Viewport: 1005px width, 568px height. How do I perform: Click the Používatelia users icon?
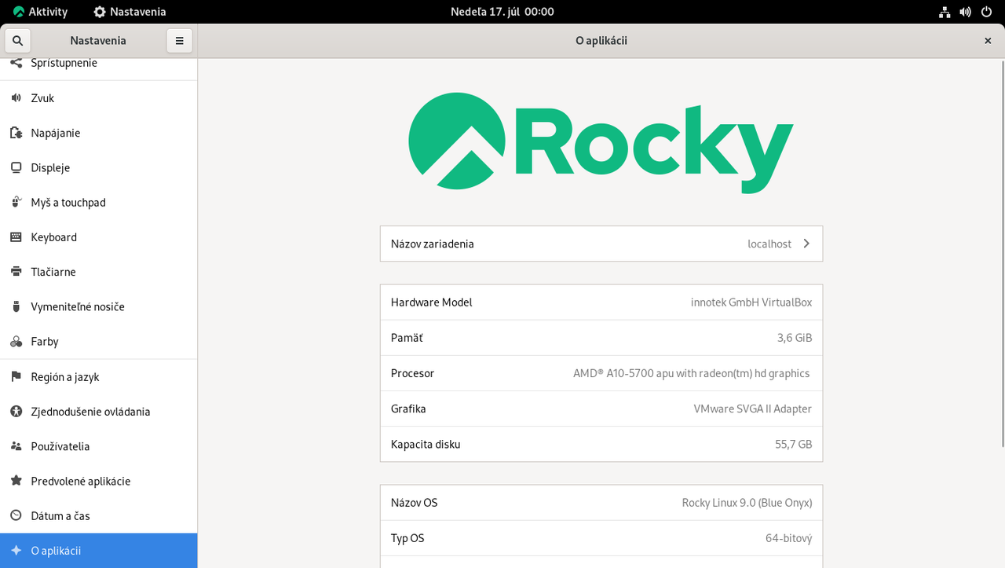click(x=16, y=446)
